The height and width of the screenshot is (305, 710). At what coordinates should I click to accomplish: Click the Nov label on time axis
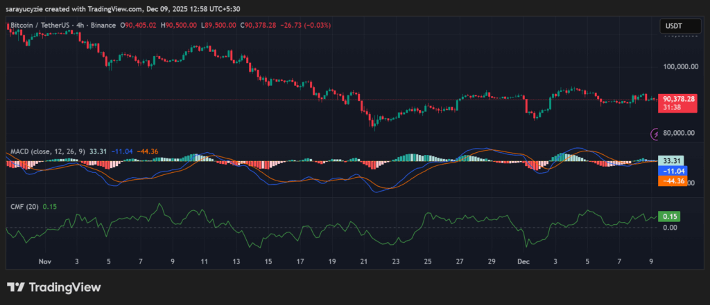45,262
